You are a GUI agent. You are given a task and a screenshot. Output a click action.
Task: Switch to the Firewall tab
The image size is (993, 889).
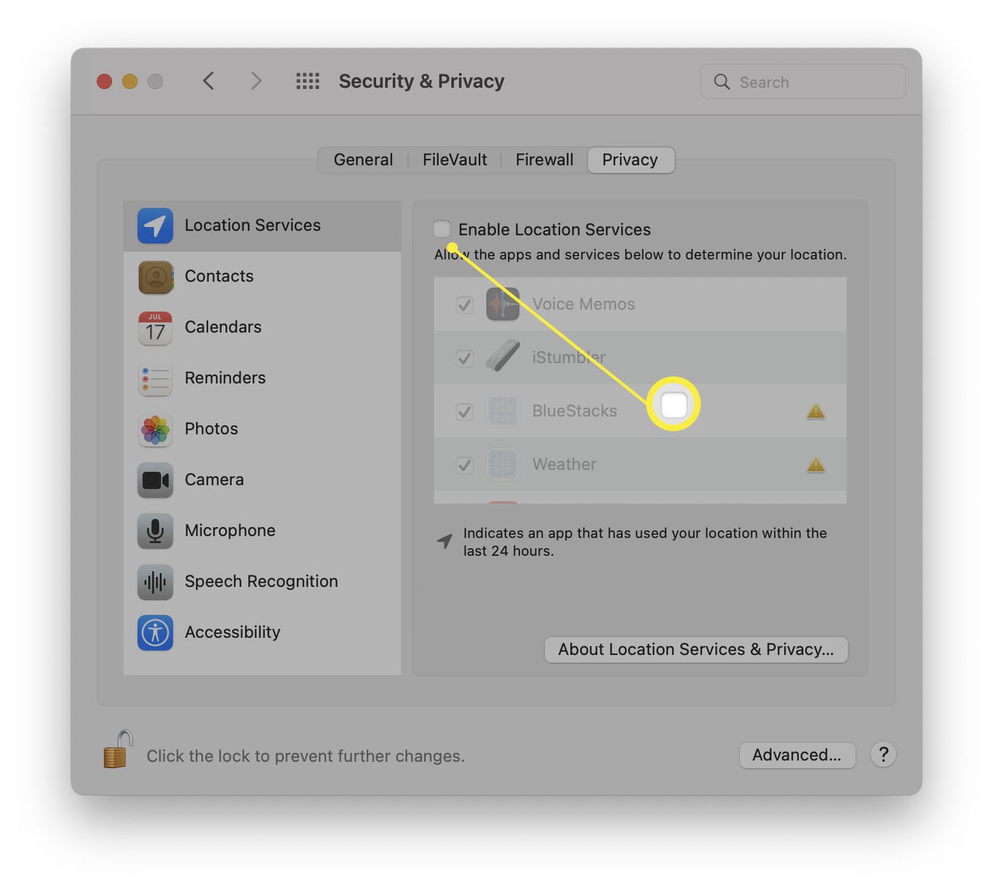tap(544, 160)
